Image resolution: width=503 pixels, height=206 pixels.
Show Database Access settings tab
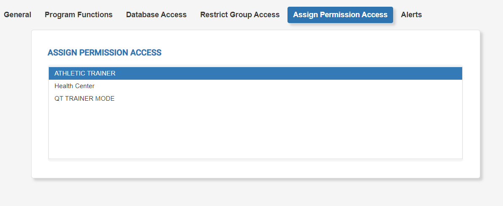pos(156,15)
